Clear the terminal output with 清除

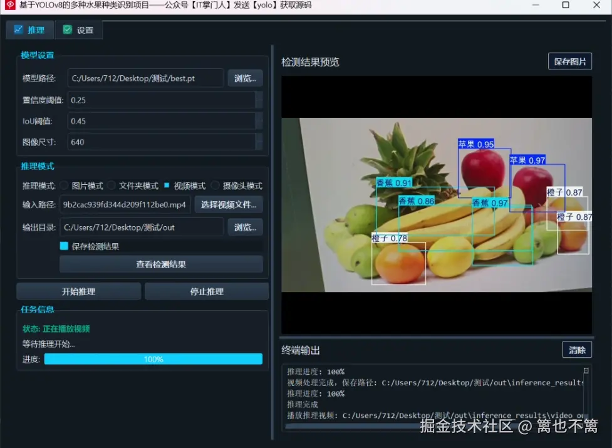tap(577, 350)
